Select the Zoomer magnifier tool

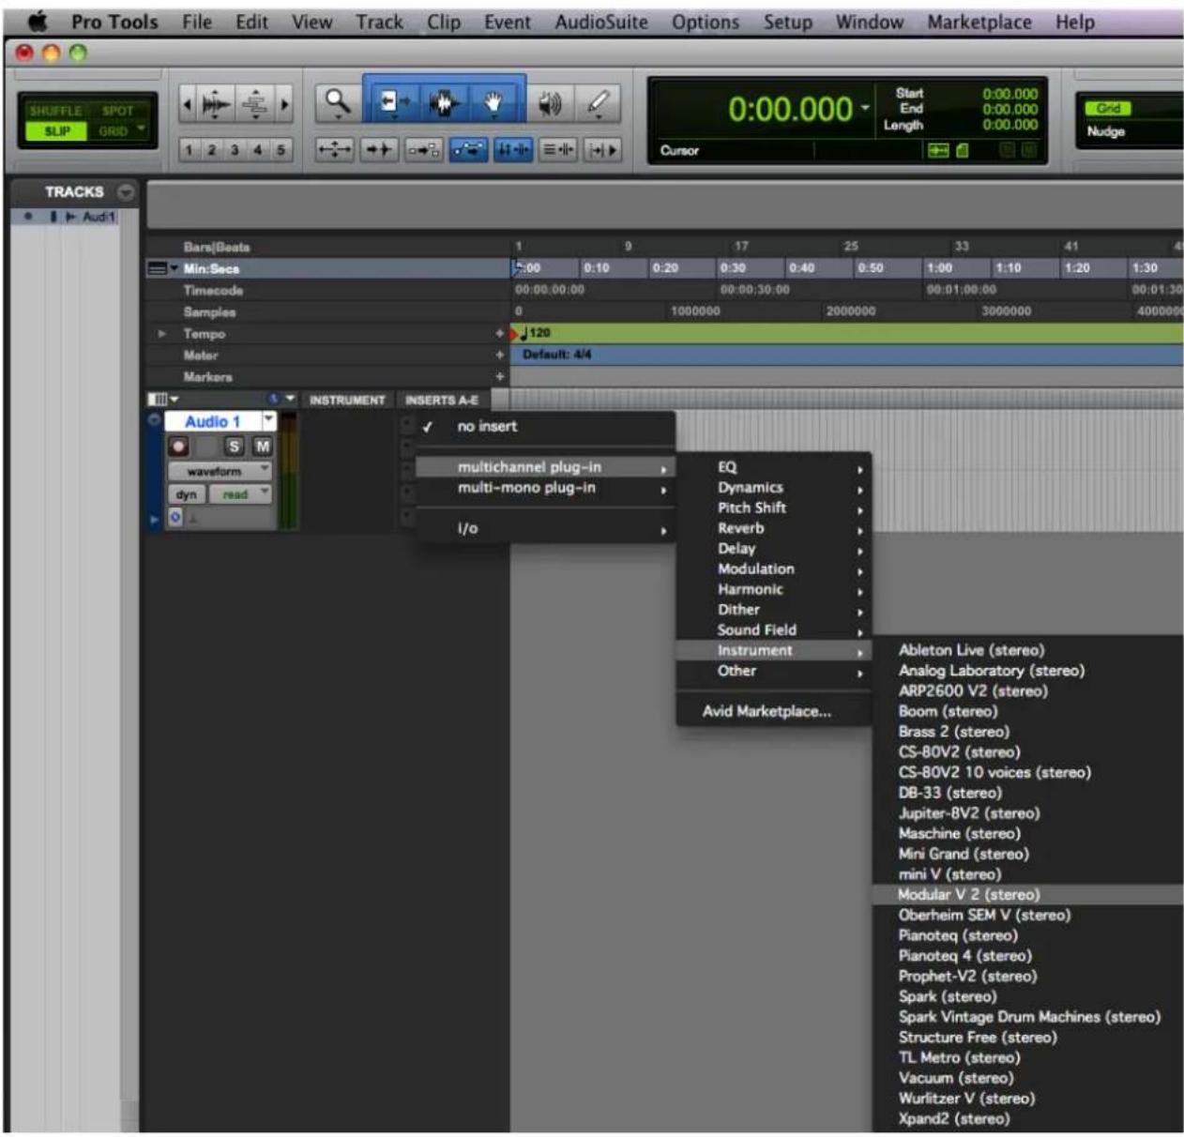pyautogui.click(x=337, y=102)
